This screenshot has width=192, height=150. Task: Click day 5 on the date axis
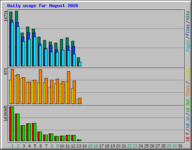point(35,146)
